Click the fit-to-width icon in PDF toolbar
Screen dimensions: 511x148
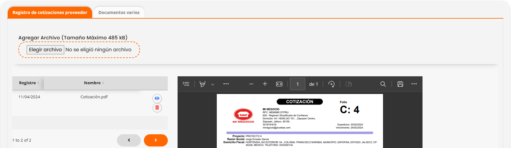coord(279,84)
